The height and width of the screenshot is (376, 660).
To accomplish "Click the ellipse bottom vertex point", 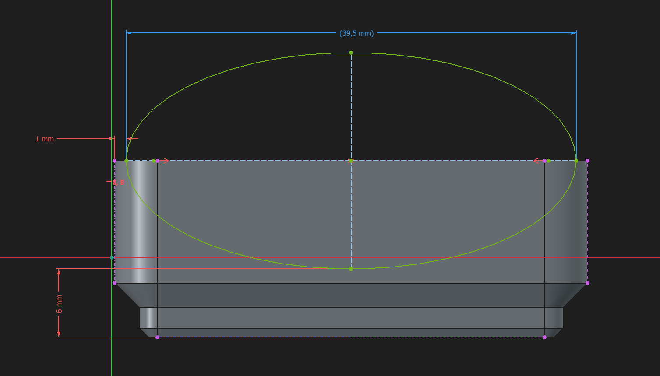I will click(351, 269).
